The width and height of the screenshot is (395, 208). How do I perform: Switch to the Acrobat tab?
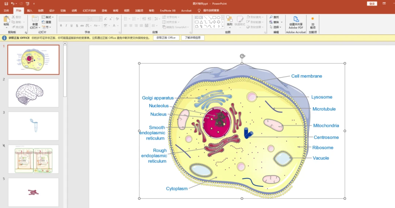point(186,11)
